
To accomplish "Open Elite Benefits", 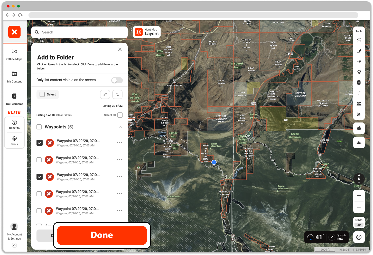I will (14, 125).
